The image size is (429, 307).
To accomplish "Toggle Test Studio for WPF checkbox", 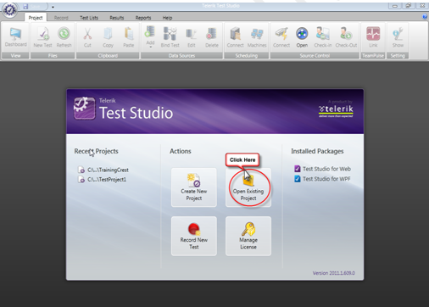I will coord(298,179).
